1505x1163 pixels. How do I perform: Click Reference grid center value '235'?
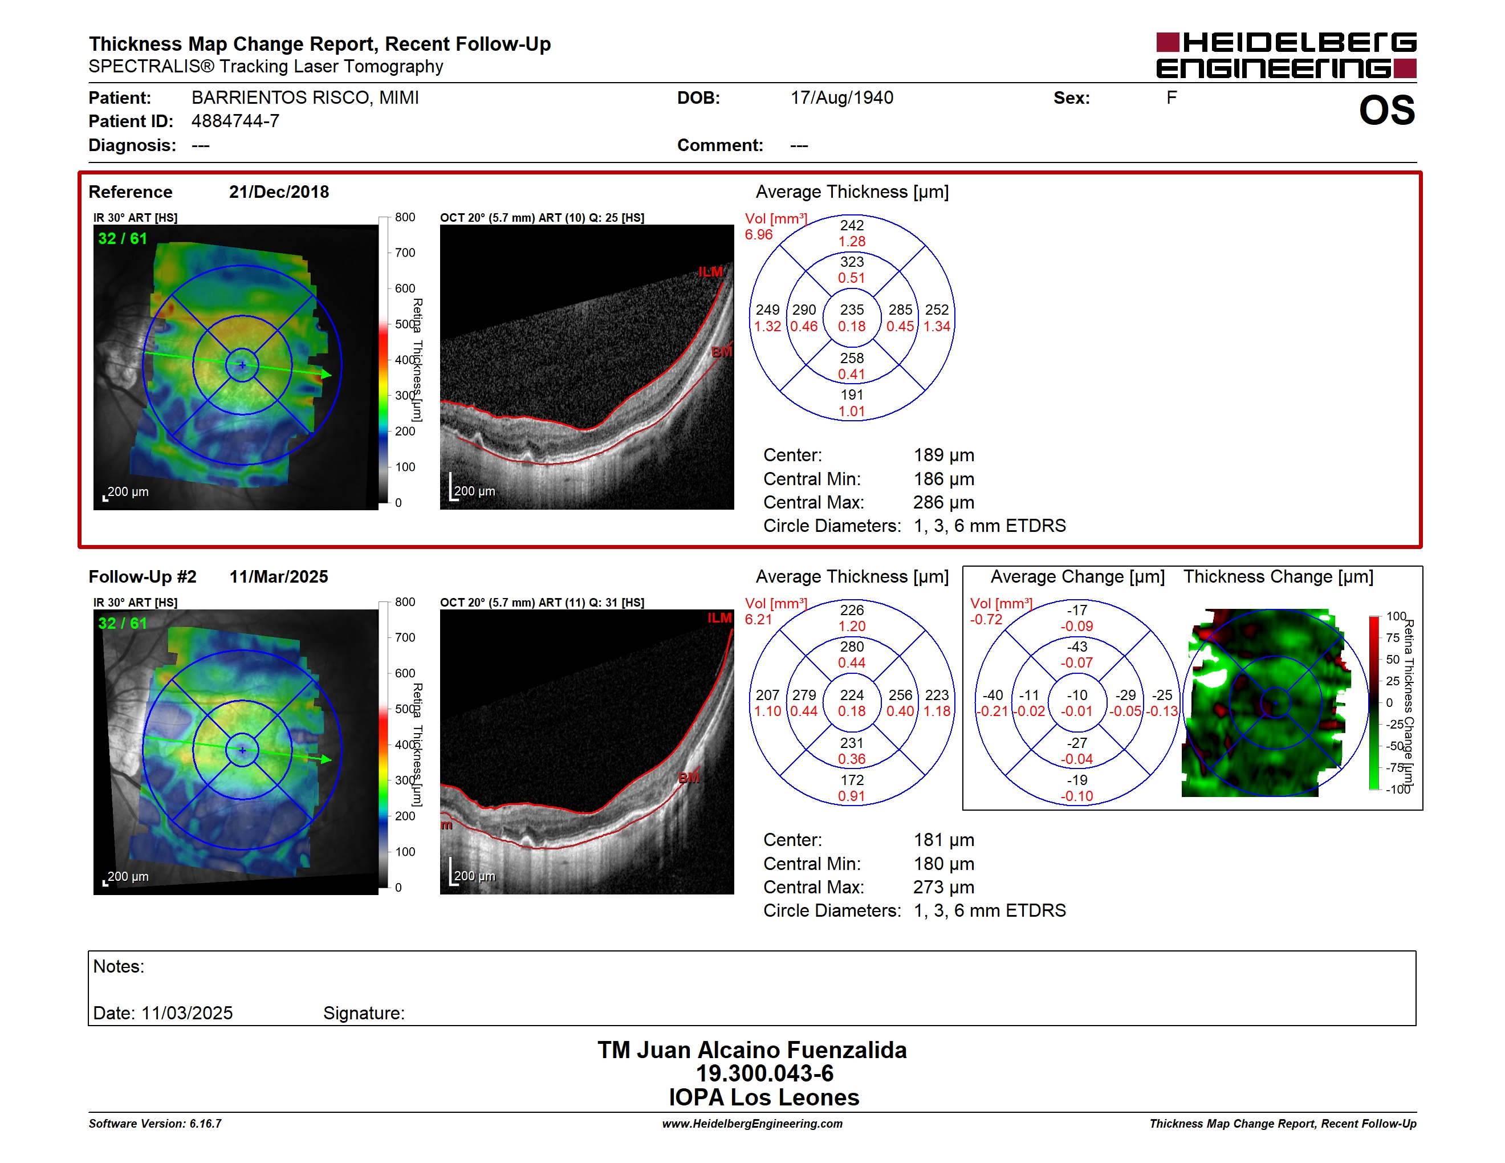852,310
